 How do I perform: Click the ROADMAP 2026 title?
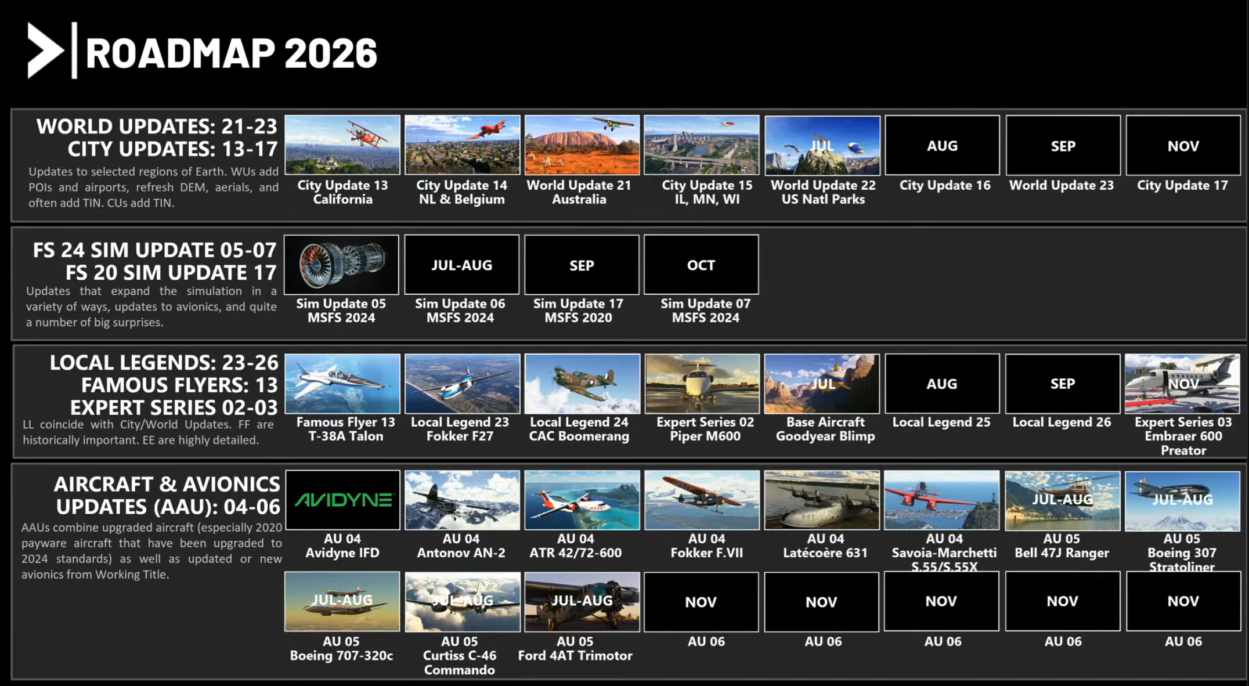pos(232,53)
